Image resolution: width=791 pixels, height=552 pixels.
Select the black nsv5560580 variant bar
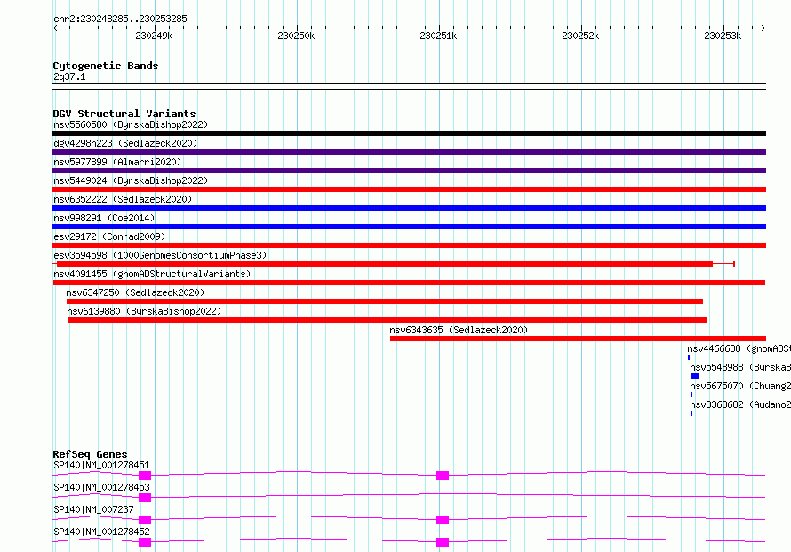tap(409, 133)
